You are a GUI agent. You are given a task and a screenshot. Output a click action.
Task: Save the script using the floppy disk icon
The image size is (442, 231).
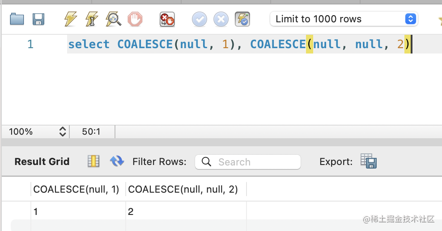point(38,19)
